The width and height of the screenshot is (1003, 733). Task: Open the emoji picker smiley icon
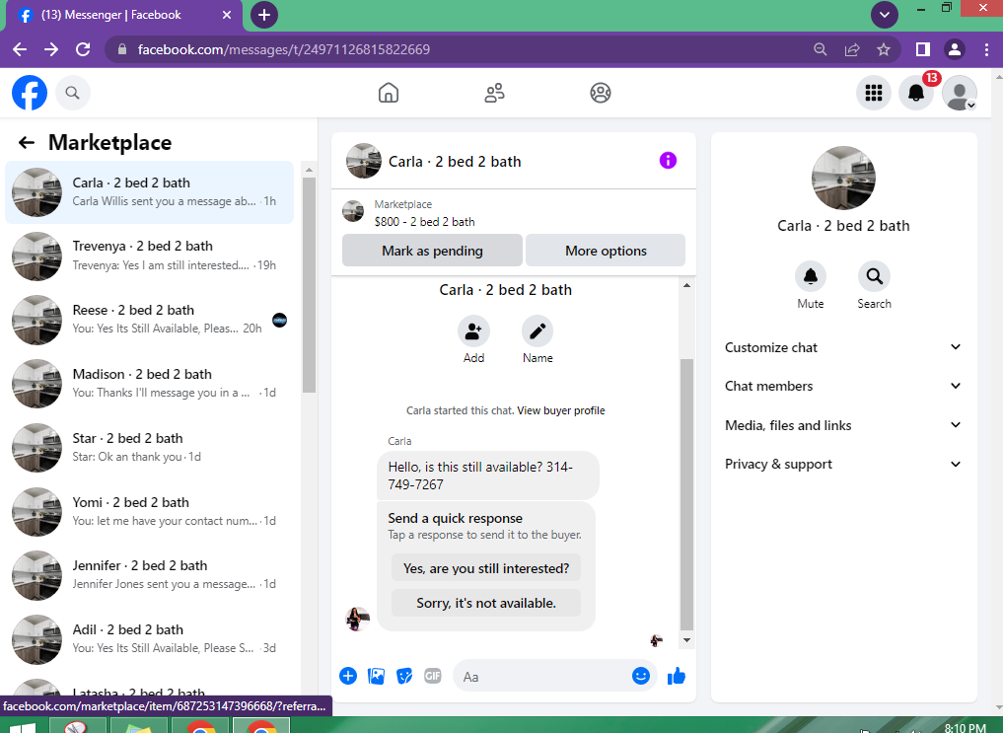pyautogui.click(x=641, y=676)
